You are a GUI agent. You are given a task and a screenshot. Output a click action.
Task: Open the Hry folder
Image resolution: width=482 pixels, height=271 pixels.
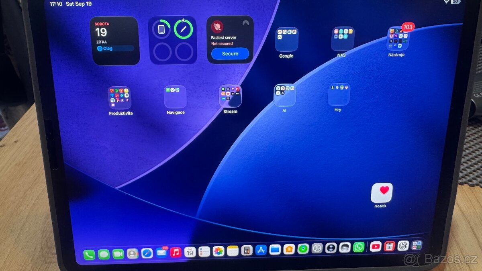tap(339, 94)
